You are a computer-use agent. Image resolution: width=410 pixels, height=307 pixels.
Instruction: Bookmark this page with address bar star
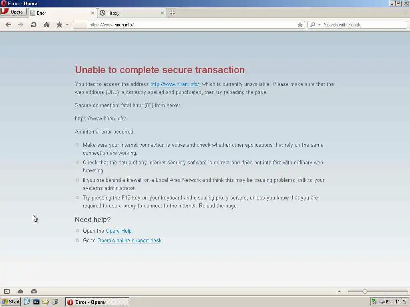[x=300, y=25]
